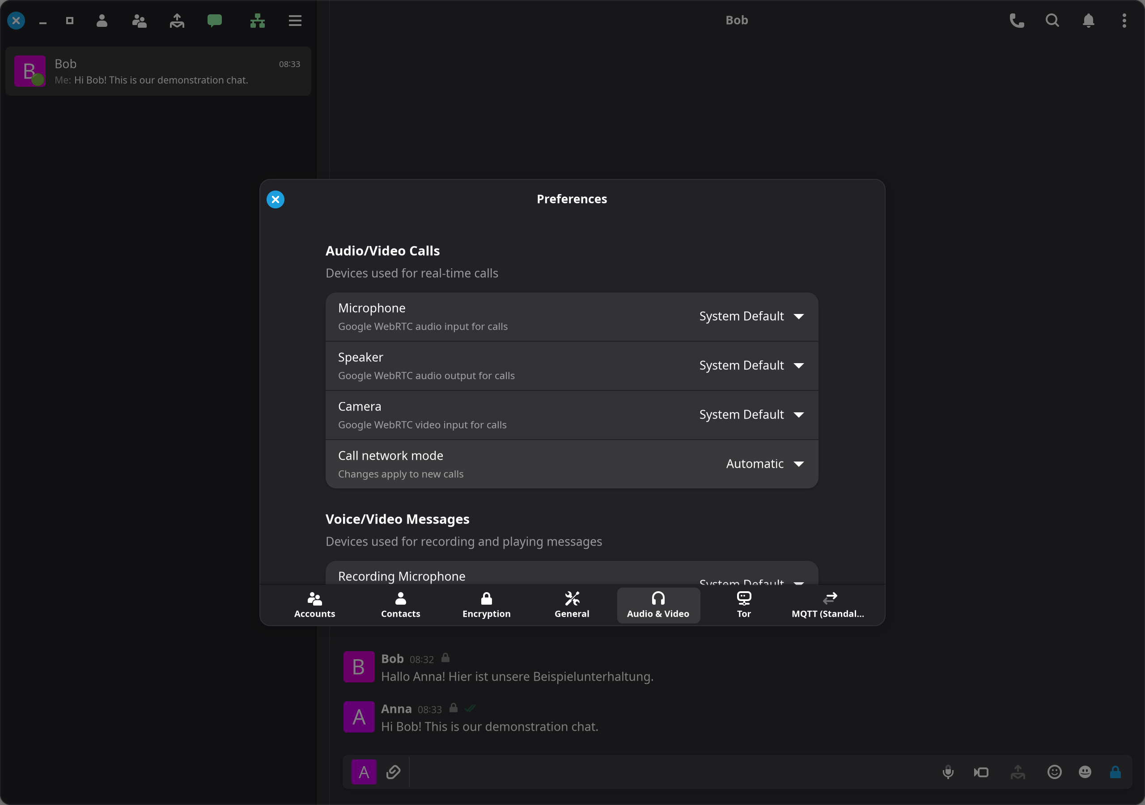Open the Recording Microphone dropdown
The image size is (1145, 805).
click(751, 581)
